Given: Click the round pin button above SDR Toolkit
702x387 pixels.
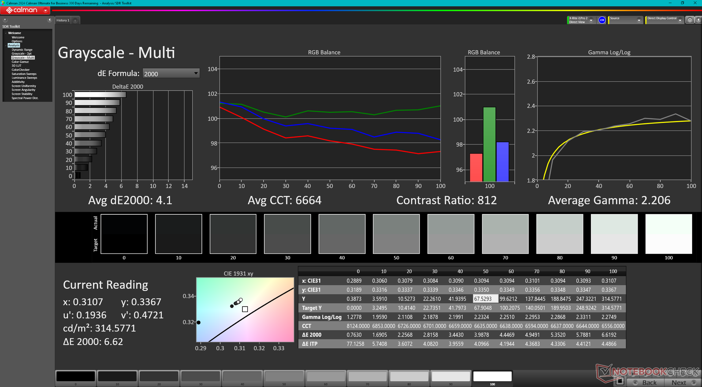Looking at the screenshot, I should [x=5, y=20].
